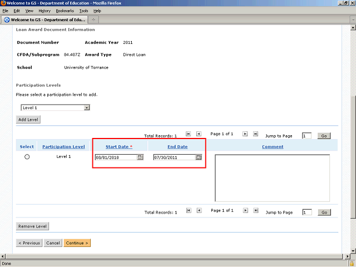Click the bottom Go button
The width and height of the screenshot is (356, 267).
coord(324,212)
